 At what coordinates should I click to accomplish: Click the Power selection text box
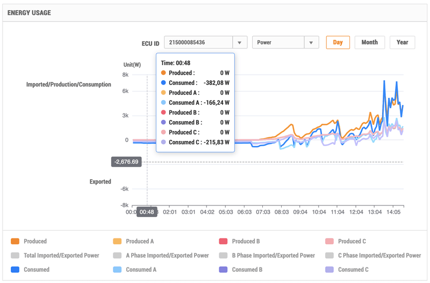(x=278, y=43)
